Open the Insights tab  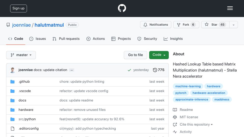pyautogui.click(x=173, y=39)
